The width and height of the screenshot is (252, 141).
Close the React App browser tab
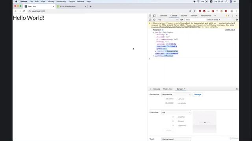pyautogui.click(x=53, y=6)
